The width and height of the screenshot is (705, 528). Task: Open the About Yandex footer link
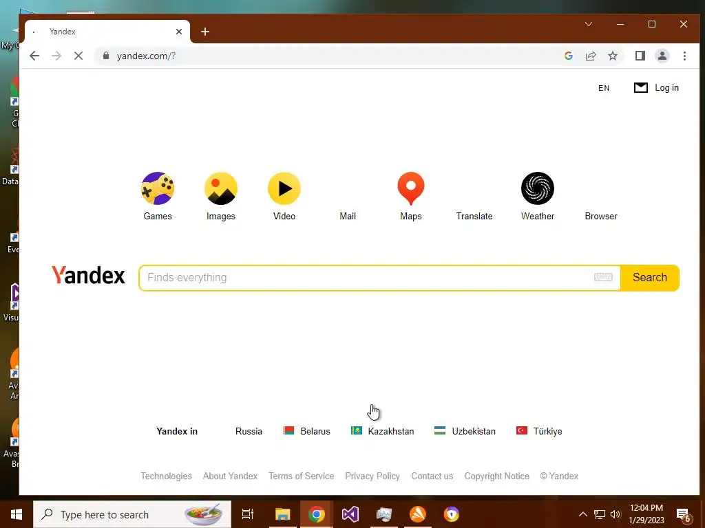click(x=230, y=476)
